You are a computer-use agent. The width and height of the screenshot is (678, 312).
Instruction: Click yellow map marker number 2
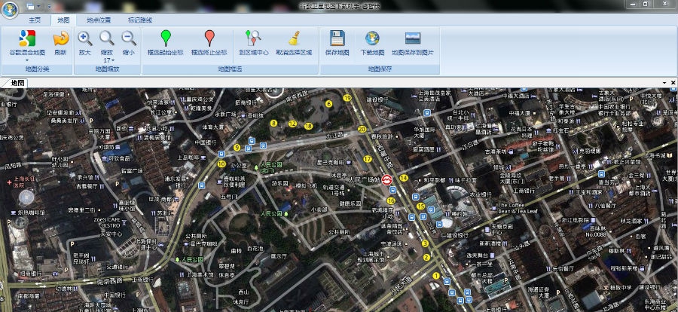pyautogui.click(x=426, y=258)
